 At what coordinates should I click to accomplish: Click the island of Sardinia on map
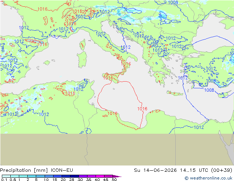(82, 59)
